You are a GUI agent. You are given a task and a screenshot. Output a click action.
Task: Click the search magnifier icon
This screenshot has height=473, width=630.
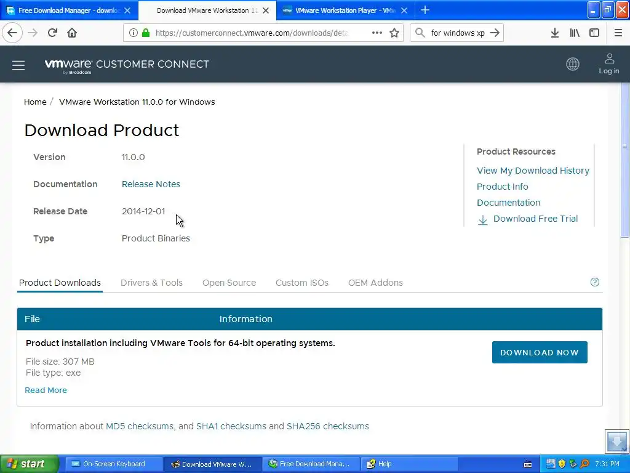coord(420,33)
